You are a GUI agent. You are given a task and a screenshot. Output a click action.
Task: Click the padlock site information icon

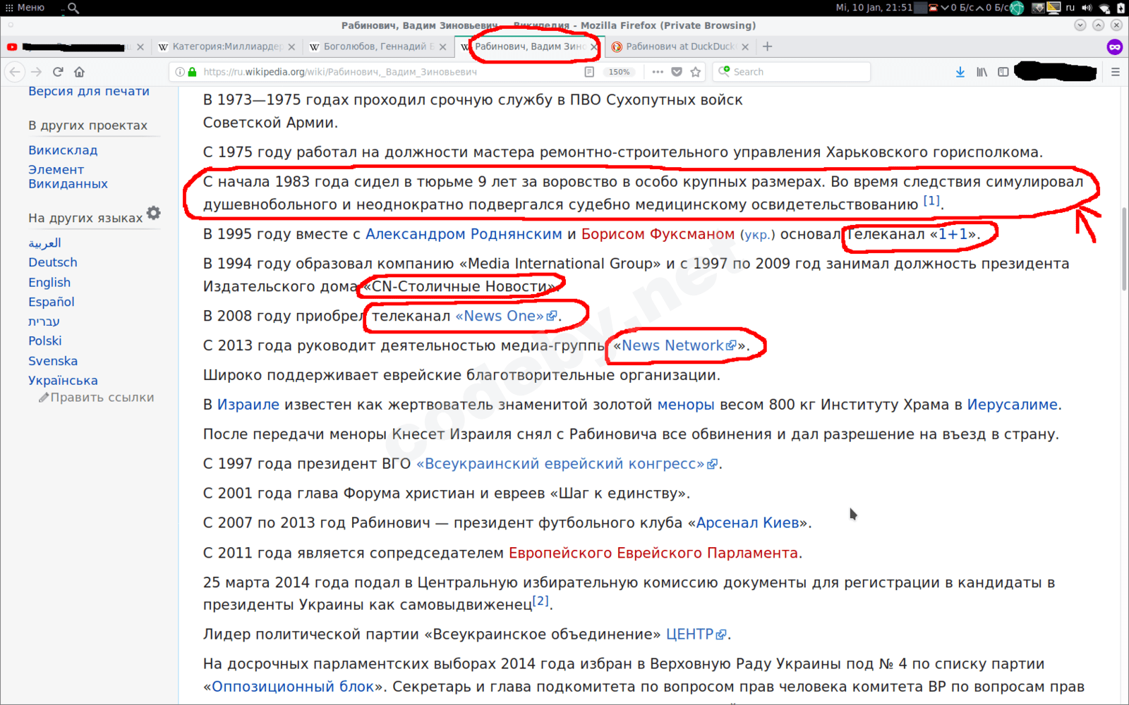[x=191, y=71]
